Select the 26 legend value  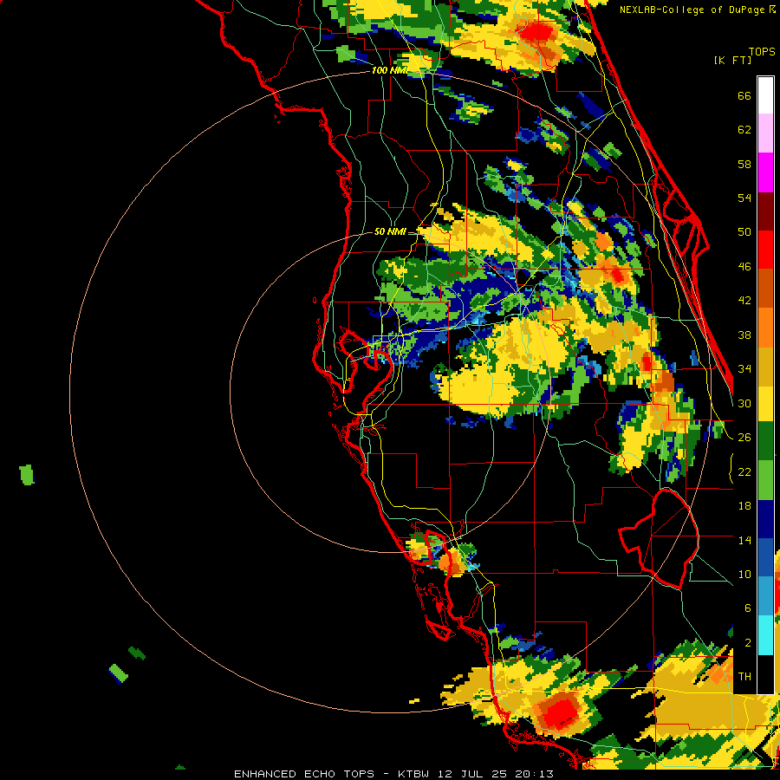(x=744, y=438)
